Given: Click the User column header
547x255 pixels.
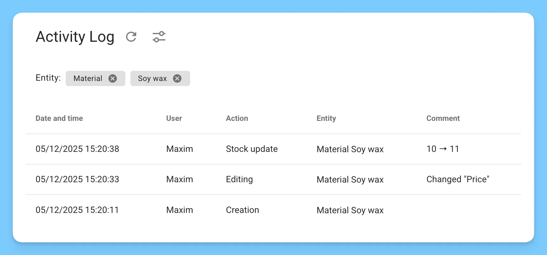Looking at the screenshot, I should 174,118.
